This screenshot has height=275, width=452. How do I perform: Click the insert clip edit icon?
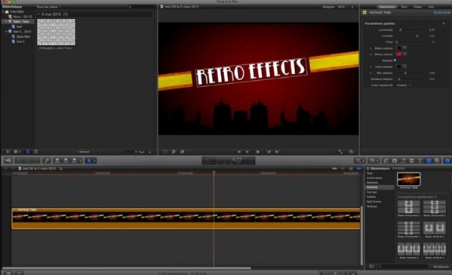(x=66, y=160)
